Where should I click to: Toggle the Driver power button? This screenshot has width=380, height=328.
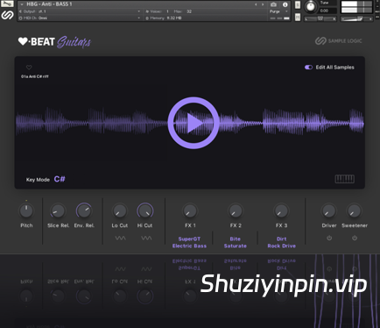[329, 238]
